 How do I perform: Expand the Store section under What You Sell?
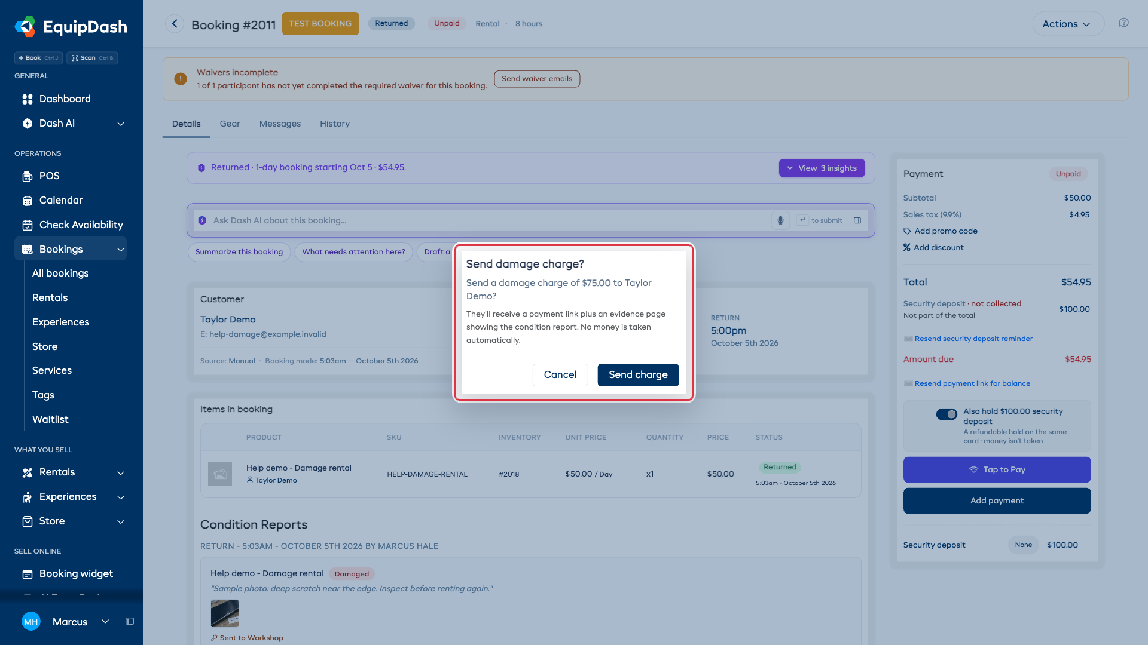click(121, 522)
